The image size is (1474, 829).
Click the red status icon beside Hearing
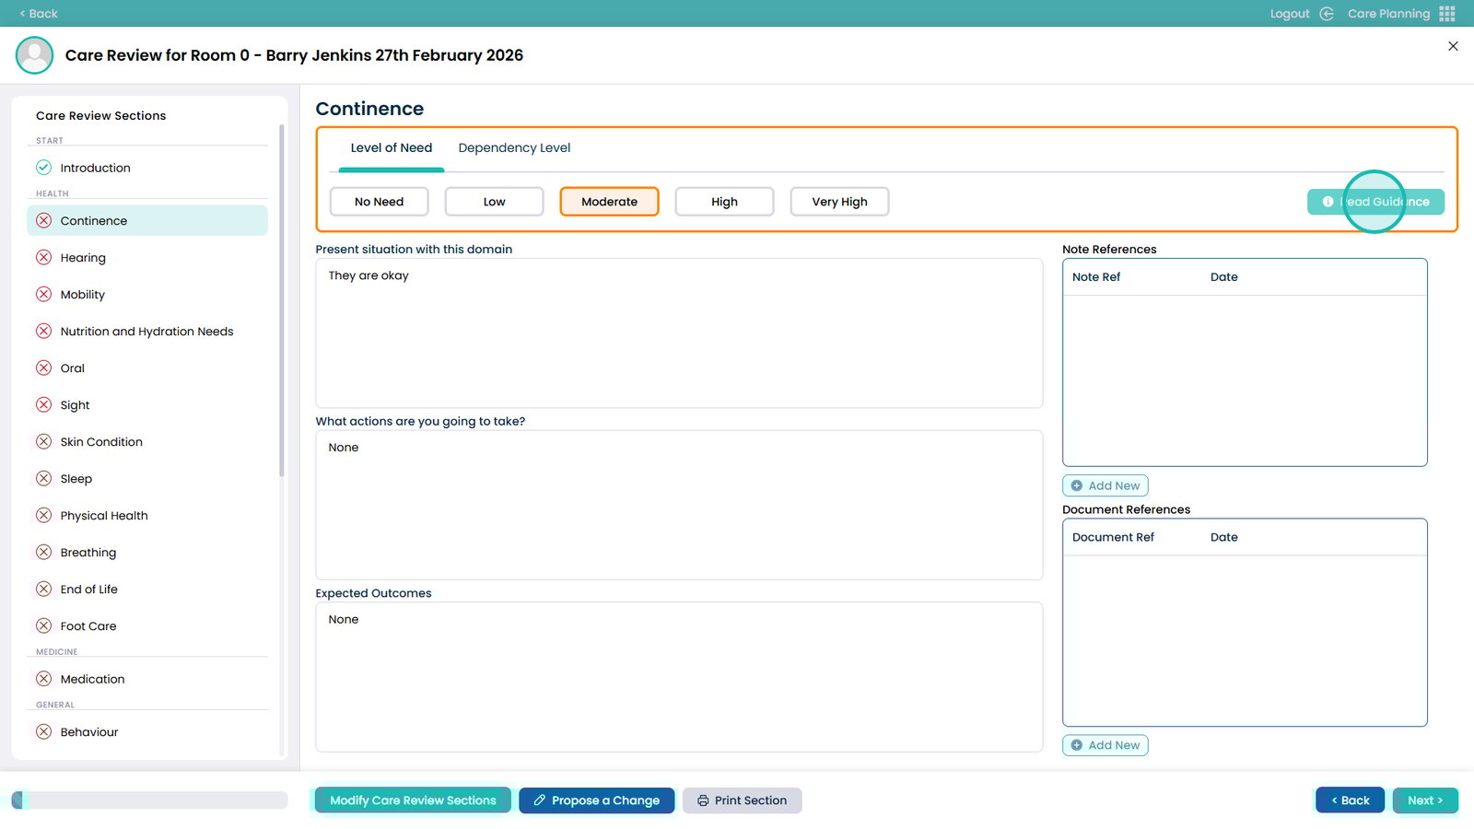pyautogui.click(x=43, y=258)
